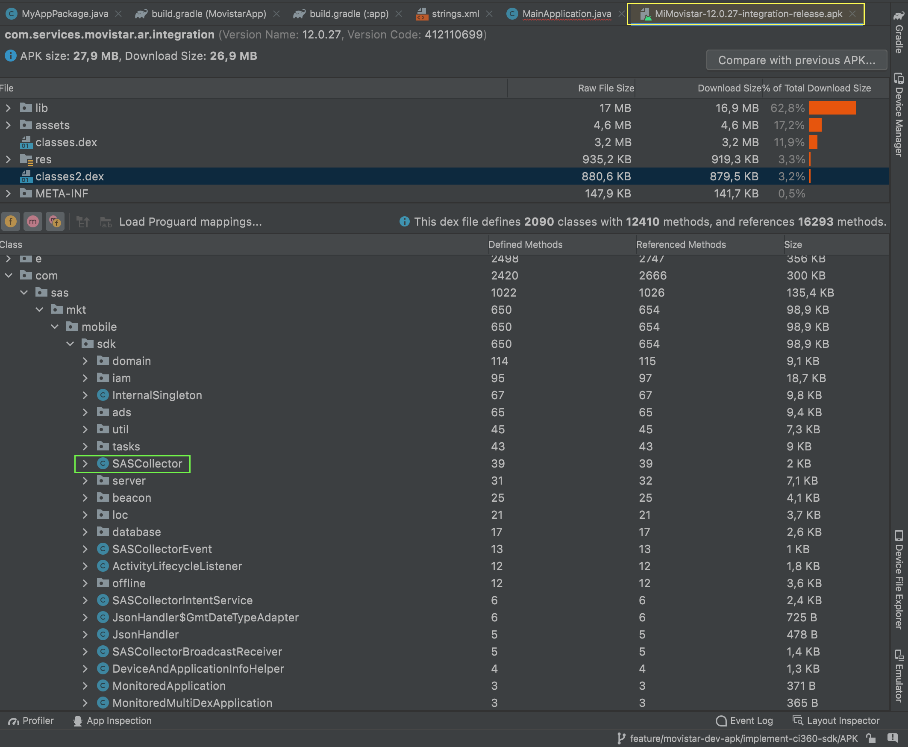Toggle showing referenced-only nodes
908x747 pixels.
point(55,221)
